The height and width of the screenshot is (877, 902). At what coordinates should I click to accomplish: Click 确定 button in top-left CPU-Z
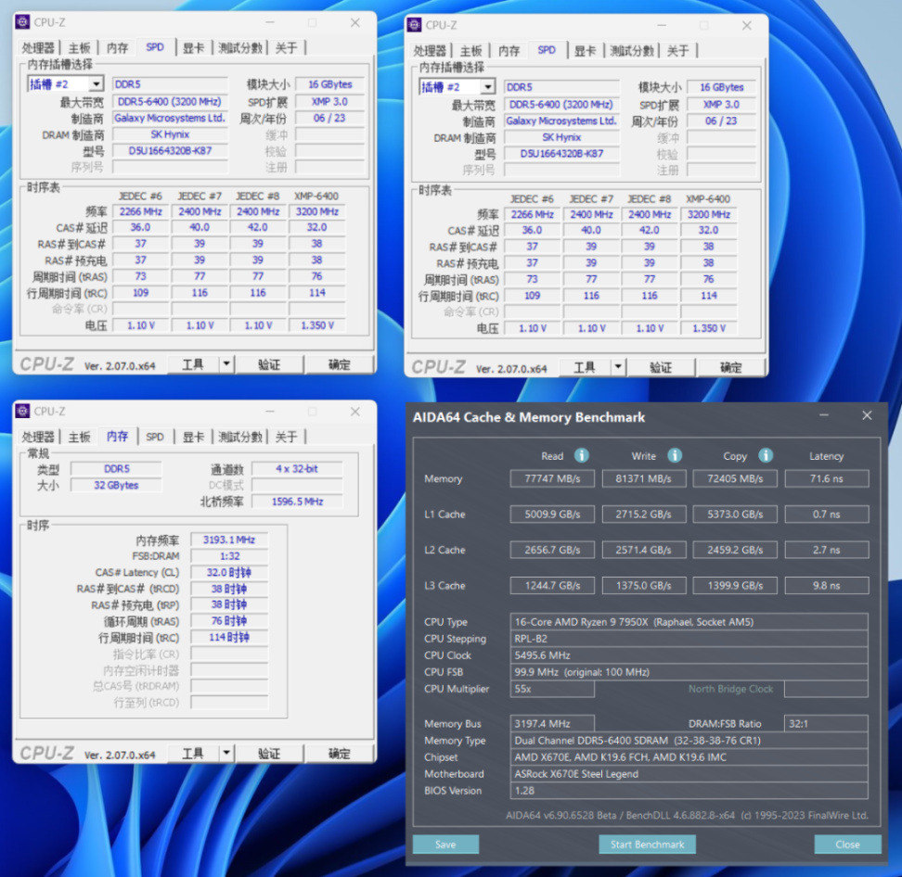point(339,364)
